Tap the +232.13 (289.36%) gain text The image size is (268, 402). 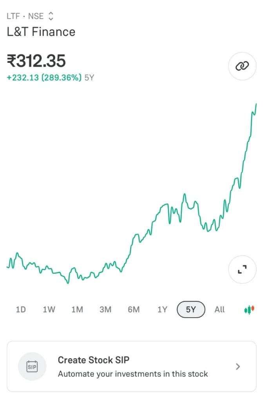tap(44, 78)
